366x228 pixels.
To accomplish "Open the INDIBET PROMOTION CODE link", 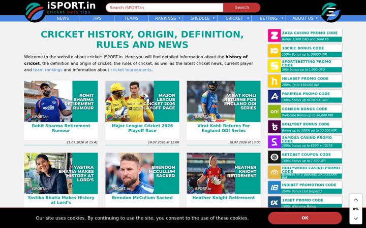I will pyautogui.click(x=309, y=185).
